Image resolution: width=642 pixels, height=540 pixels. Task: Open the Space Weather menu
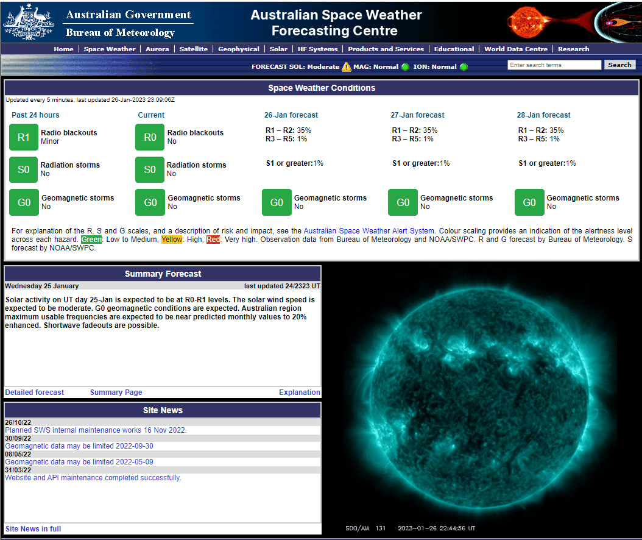click(110, 49)
